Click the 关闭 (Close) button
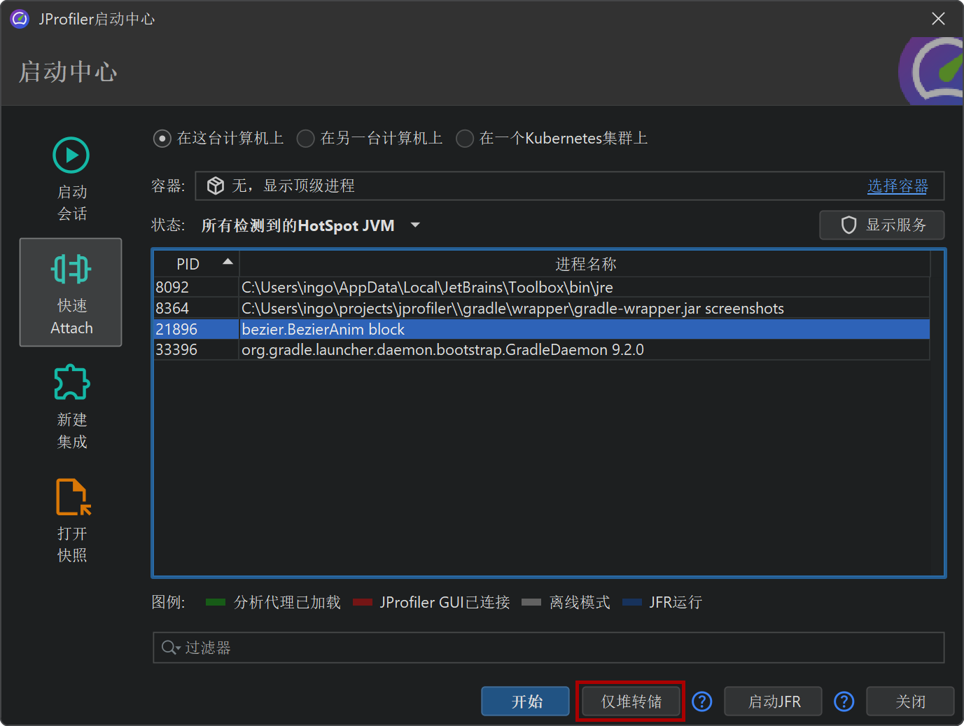This screenshot has width=964, height=726. (x=910, y=701)
